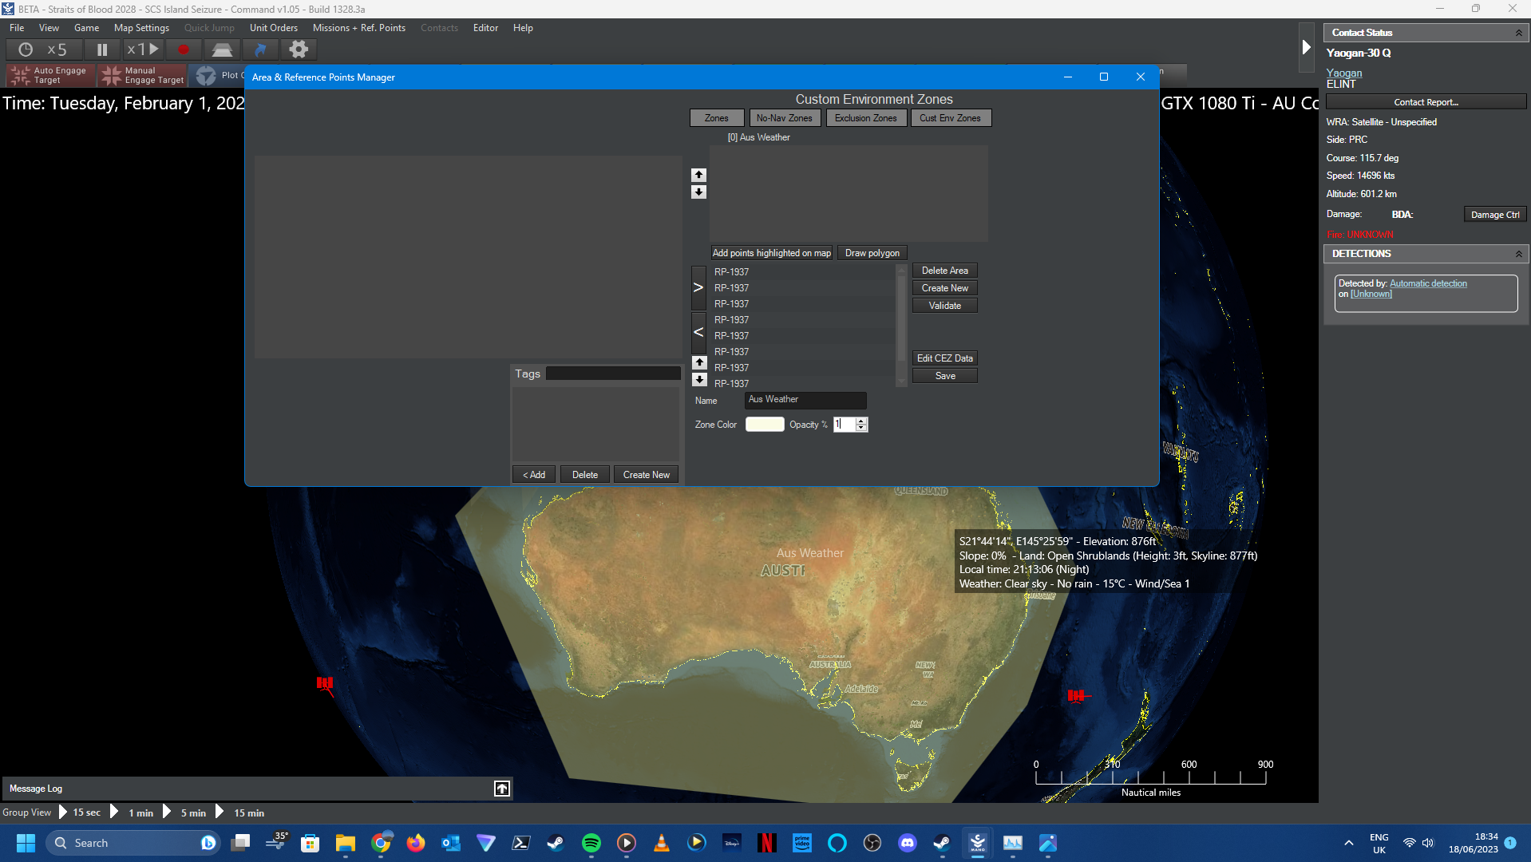Open the Yaogan class link

pos(1344,73)
